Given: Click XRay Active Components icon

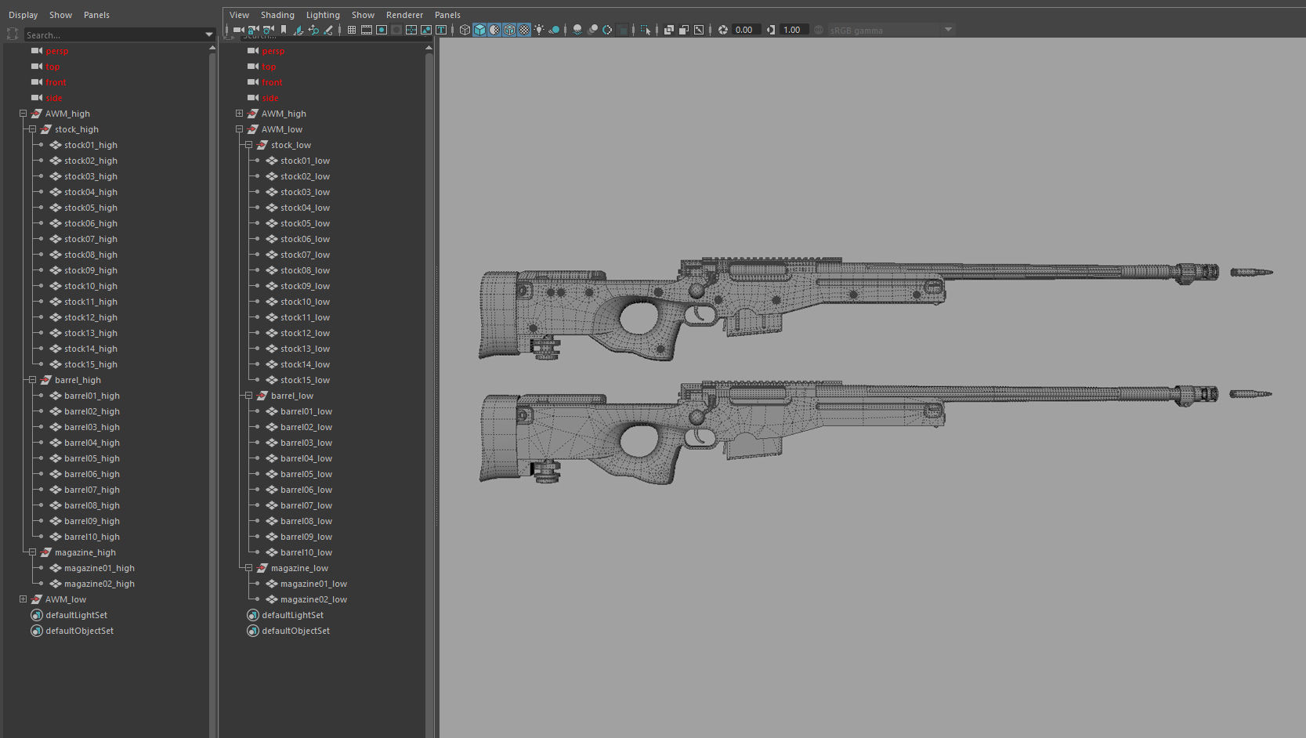Looking at the screenshot, I should point(684,30).
